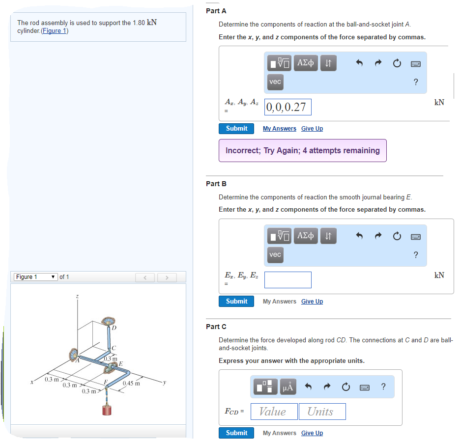Open the Figure 1 selector dropdown
The height and width of the screenshot is (442, 460).
coord(35,277)
